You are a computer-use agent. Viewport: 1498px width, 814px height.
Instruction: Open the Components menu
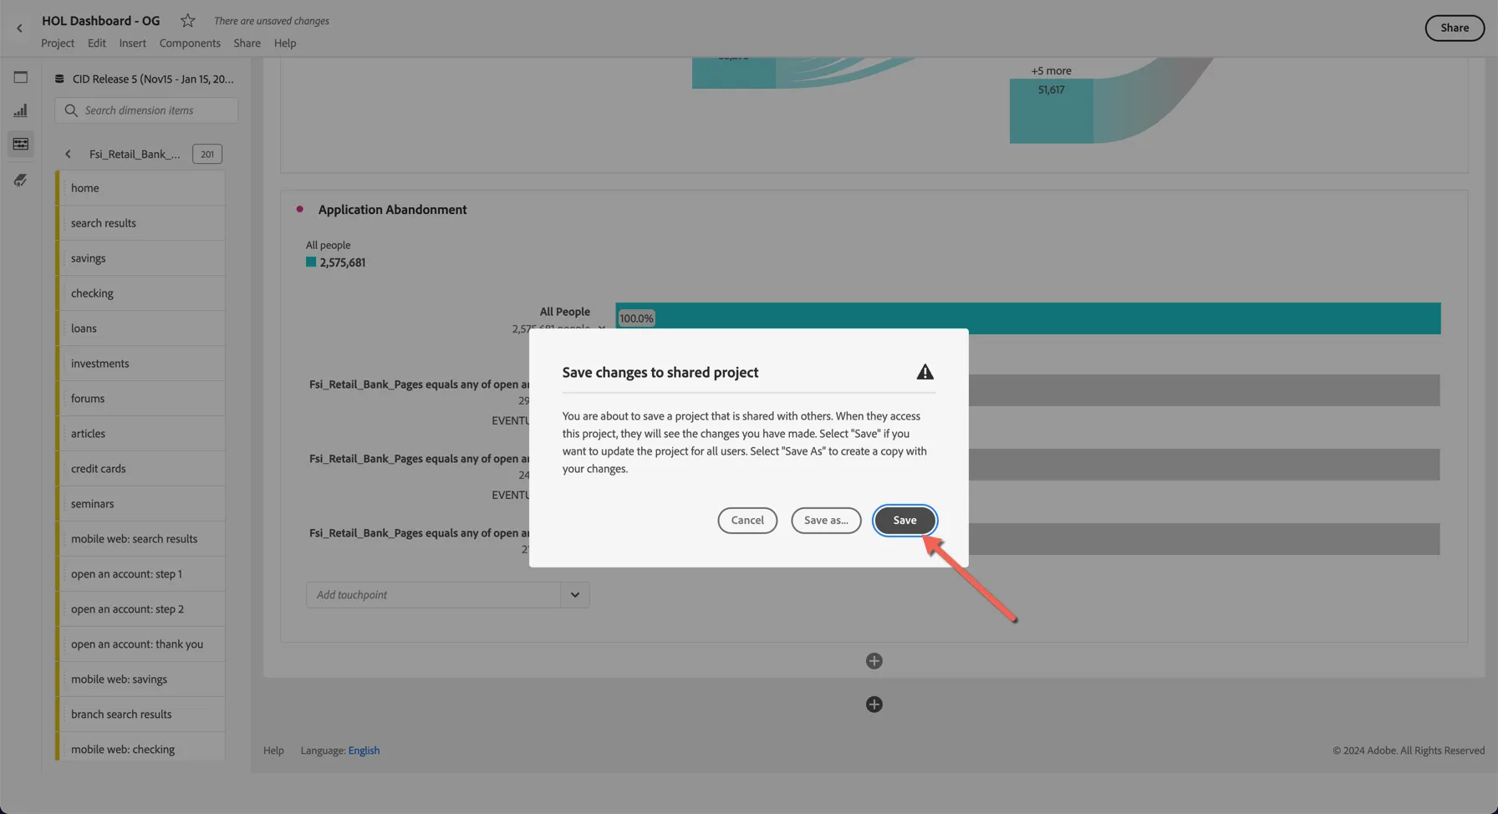click(x=190, y=43)
